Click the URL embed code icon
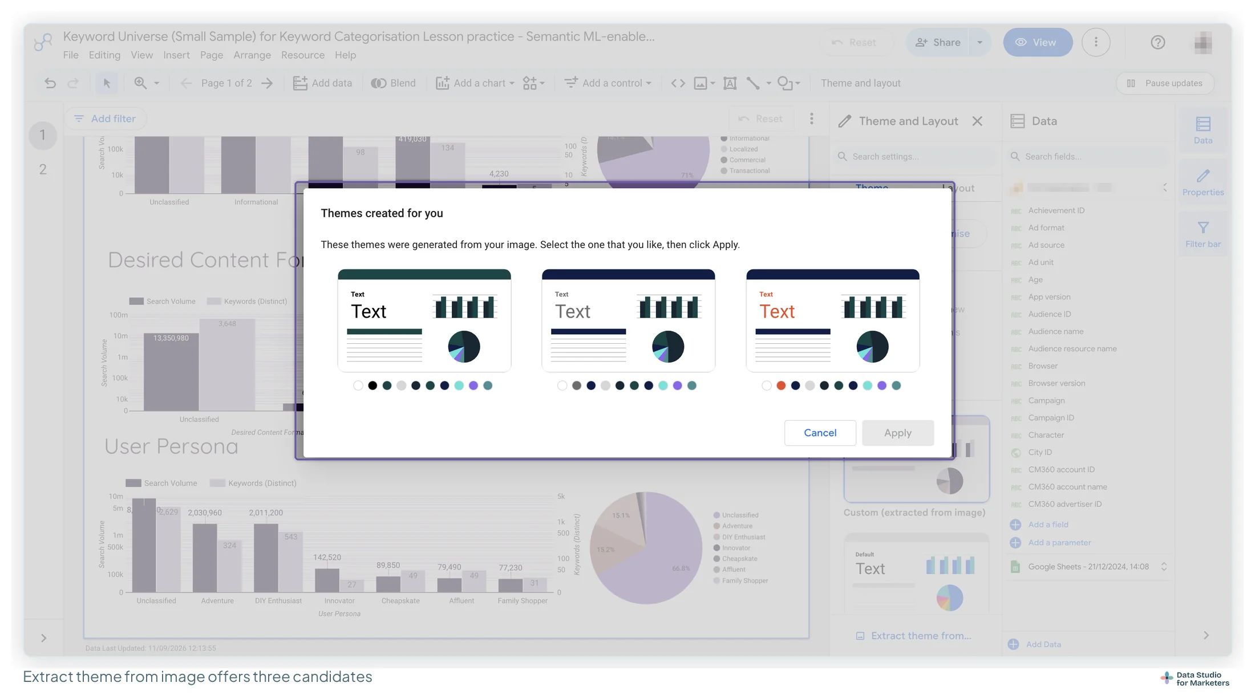Viewport: 1255px width, 699px height. click(678, 83)
